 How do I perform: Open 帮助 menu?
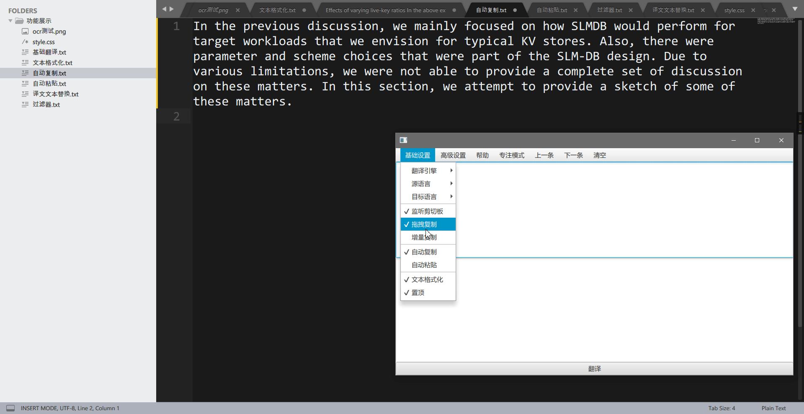pyautogui.click(x=482, y=155)
